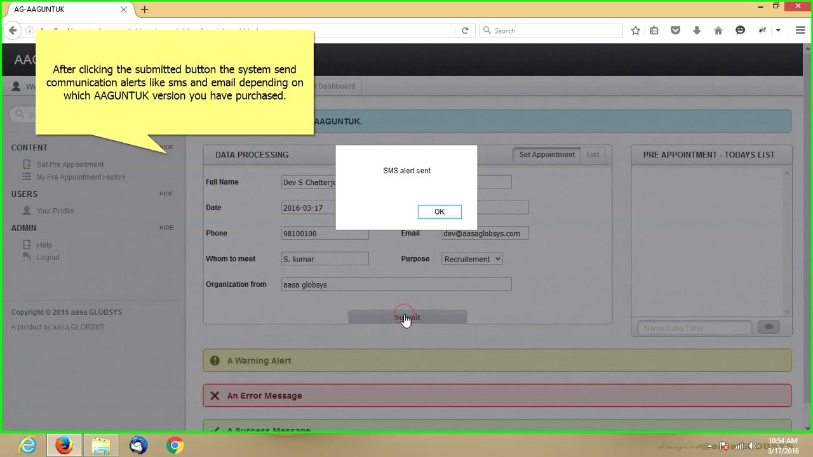Screen dimensions: 813x457
Task: Click the Set Pre Appointment sidebar icon
Action: click(27, 164)
